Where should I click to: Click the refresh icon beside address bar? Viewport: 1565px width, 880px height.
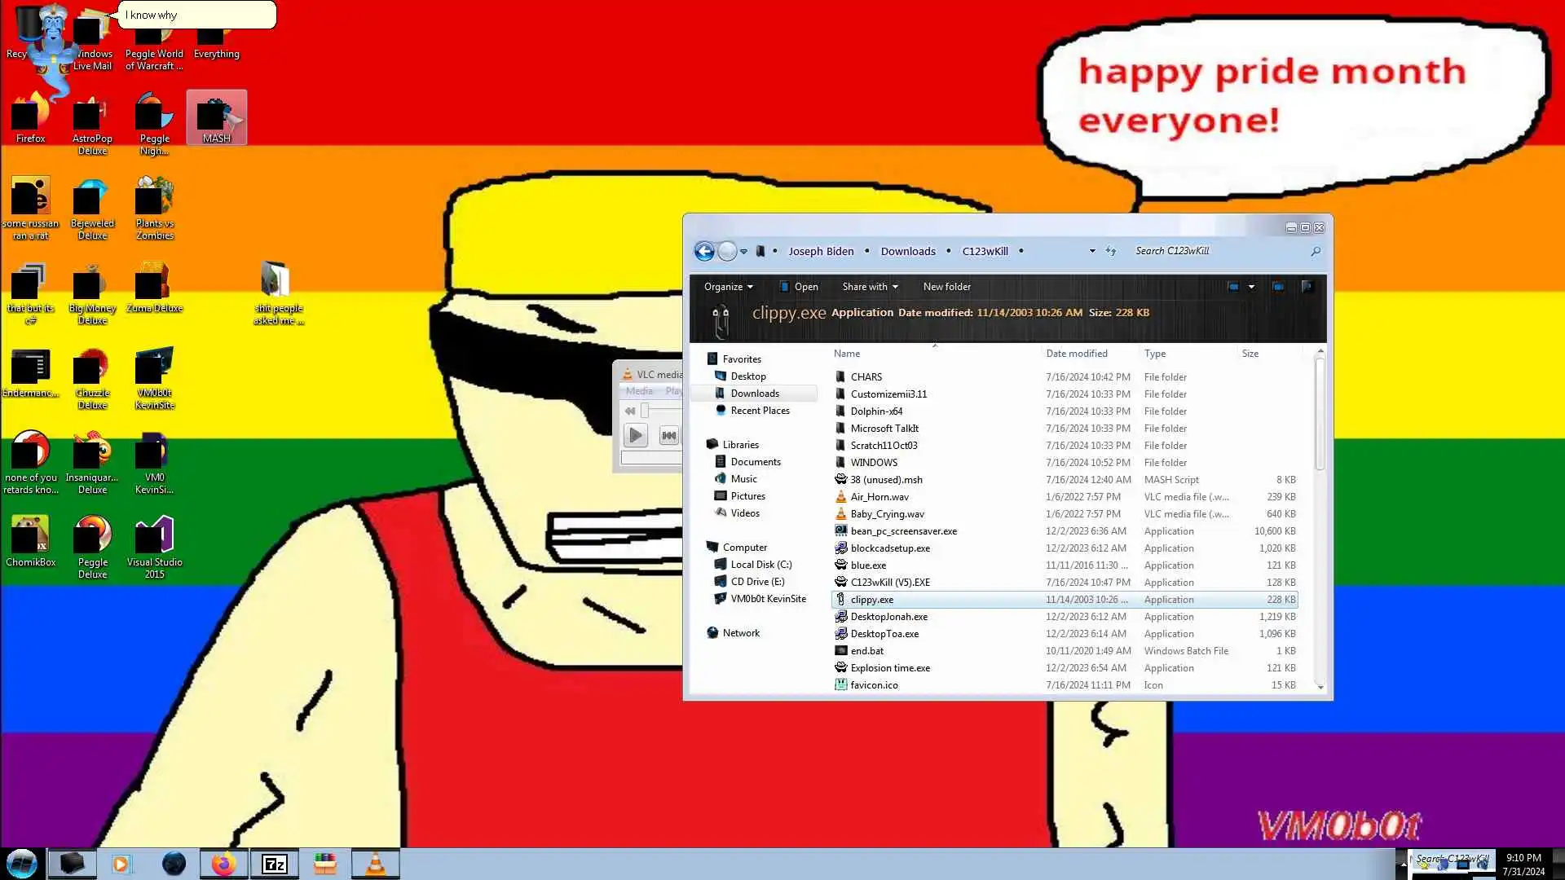click(x=1110, y=251)
